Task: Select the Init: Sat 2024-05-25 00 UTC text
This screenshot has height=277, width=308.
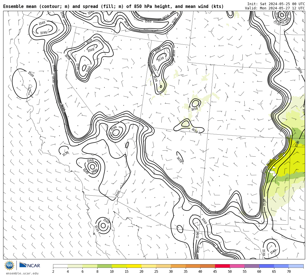Action: coord(276,4)
